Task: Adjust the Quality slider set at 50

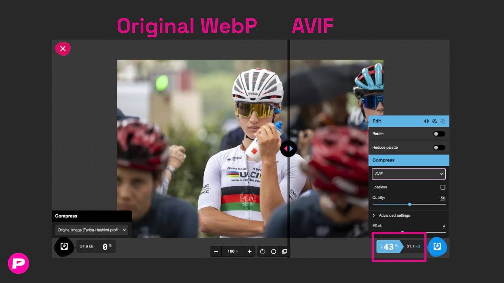Action: 409,204
